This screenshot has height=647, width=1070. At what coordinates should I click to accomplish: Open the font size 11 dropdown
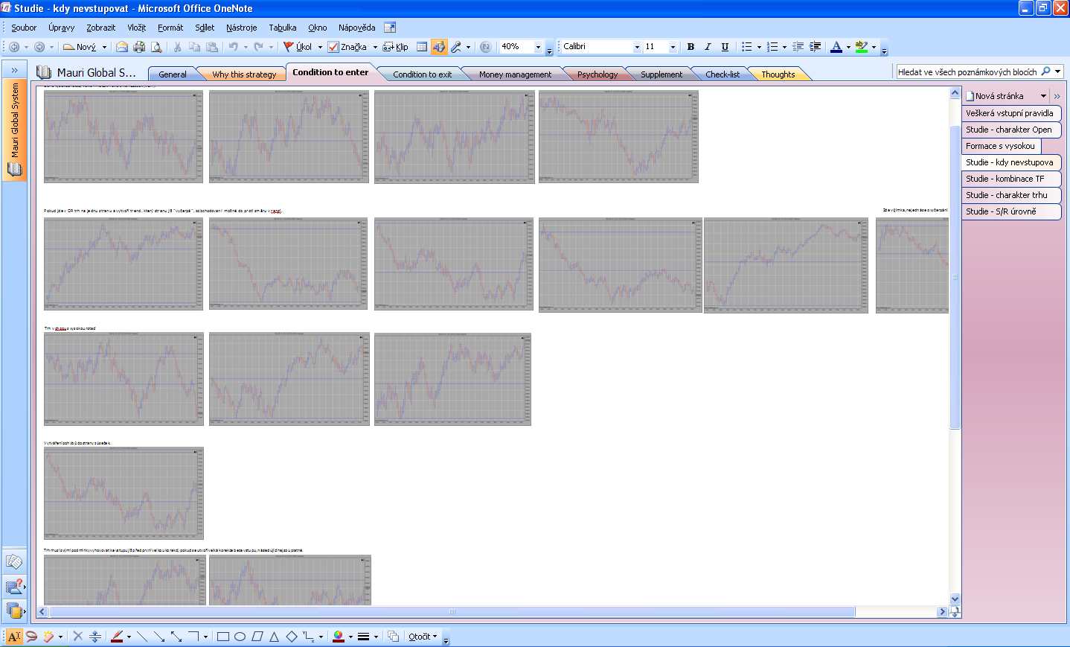(x=673, y=47)
